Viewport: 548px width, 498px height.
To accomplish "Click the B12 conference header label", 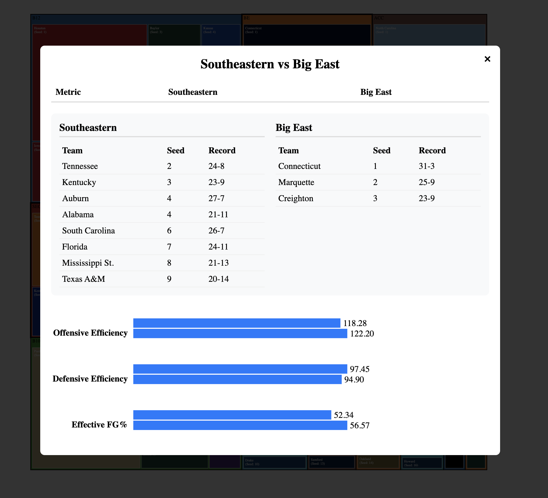I will 36,18.
